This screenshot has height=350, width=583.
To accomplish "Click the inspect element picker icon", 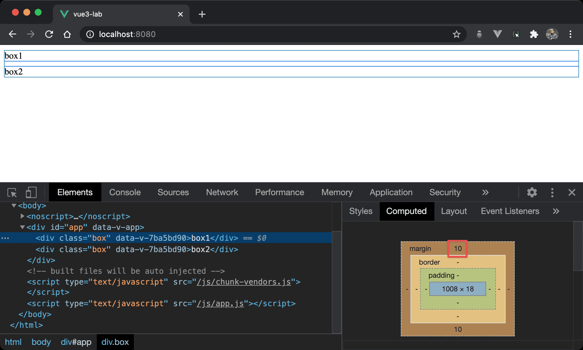I will pyautogui.click(x=12, y=193).
